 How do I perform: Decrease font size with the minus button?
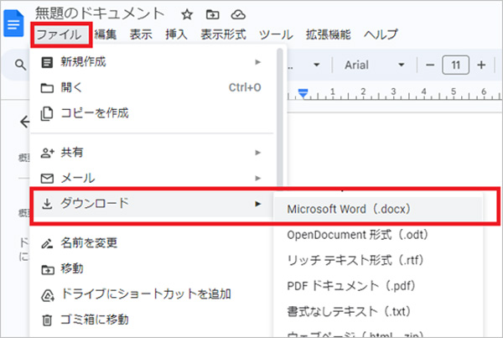pos(429,65)
